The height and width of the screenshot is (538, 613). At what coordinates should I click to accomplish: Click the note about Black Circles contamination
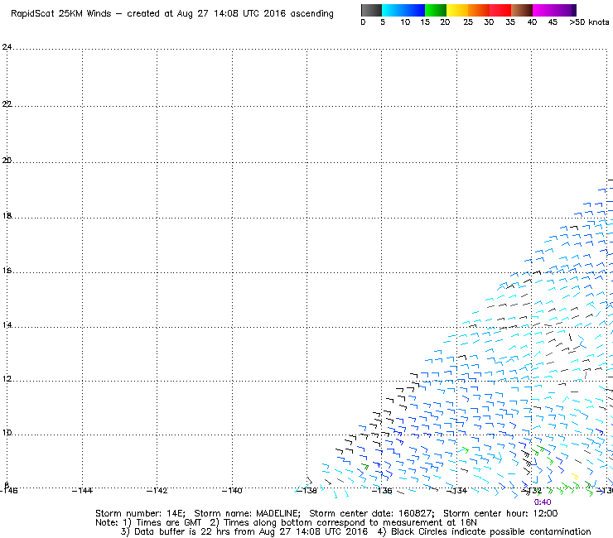coord(485,531)
